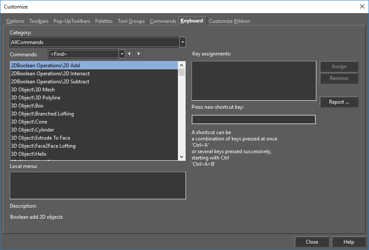Go to the Pop-UpToolbars tab
This screenshot has width=369, height=250.
click(72, 21)
